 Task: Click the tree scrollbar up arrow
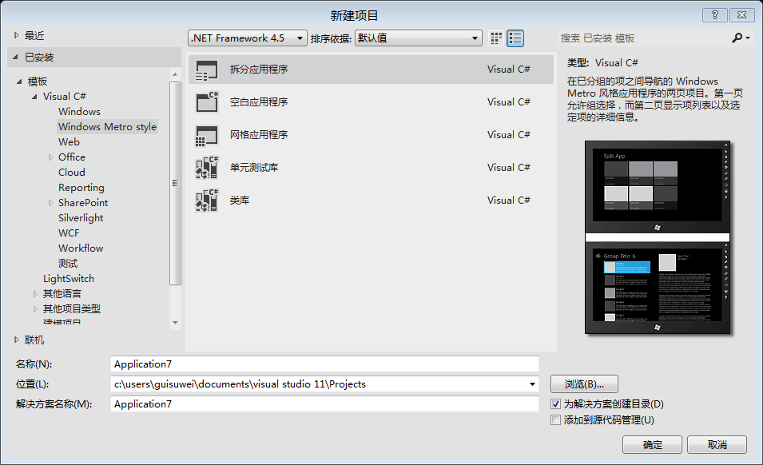click(x=175, y=74)
